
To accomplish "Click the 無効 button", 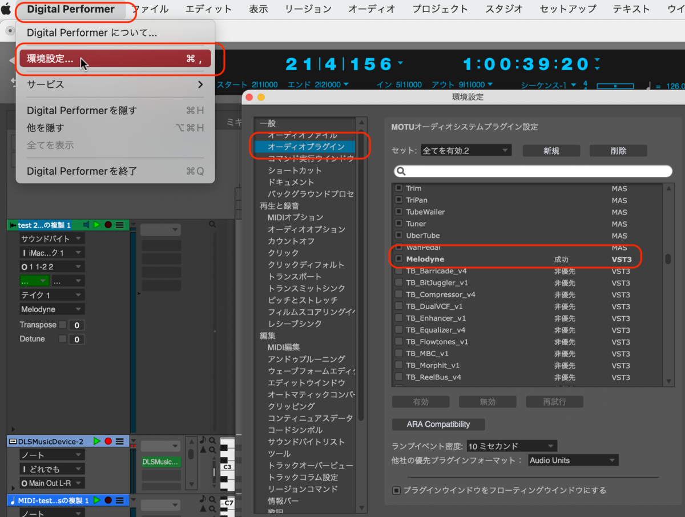I will click(487, 402).
